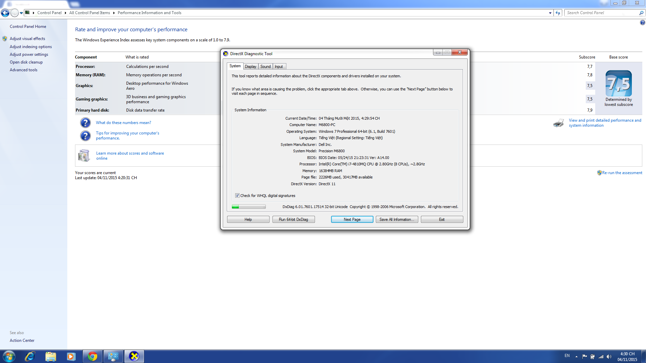Screen dimensions: 646x363
Task: Click Save All Information button
Action: (397, 219)
